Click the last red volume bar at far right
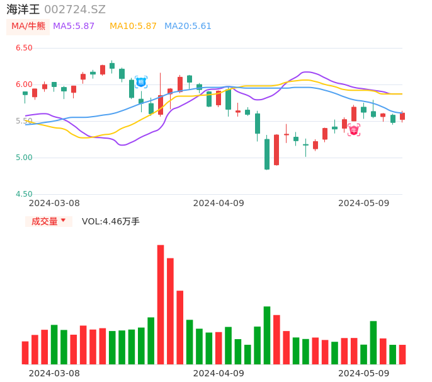Viewport: 432px width, 382px height. point(402,354)
